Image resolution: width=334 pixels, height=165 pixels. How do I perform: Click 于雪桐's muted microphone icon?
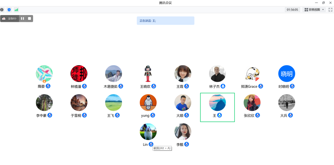pyautogui.click(x=84, y=115)
